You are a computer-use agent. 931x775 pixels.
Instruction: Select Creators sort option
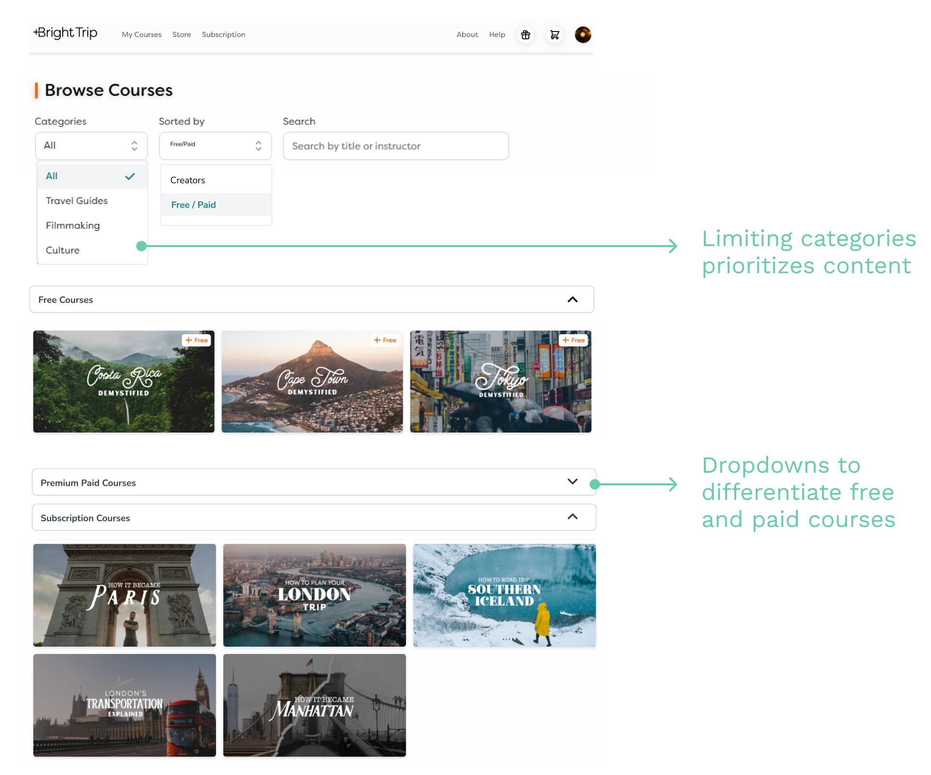188,180
